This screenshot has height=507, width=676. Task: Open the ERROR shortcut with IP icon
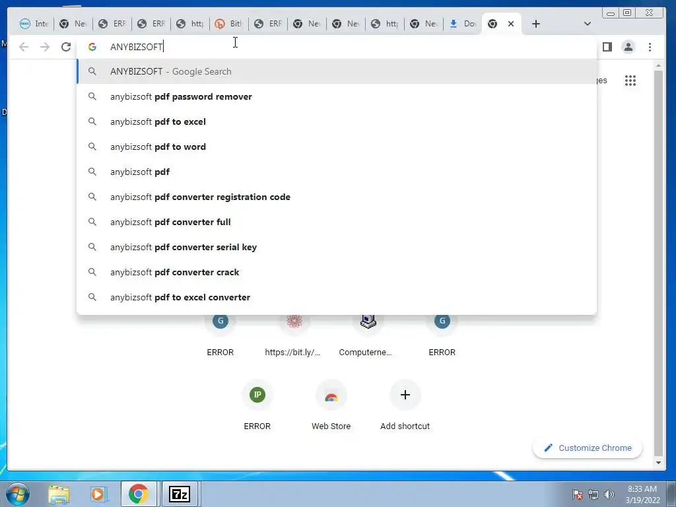[257, 405]
